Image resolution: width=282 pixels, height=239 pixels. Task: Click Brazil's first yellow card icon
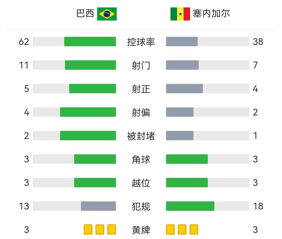88,229
